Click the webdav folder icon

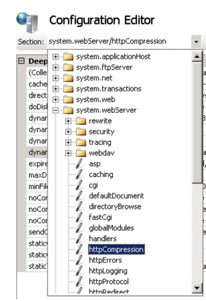coord(81,153)
